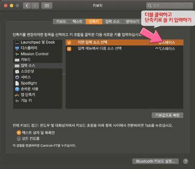Click 입력 메뉴에서 다음 소스 선택 row label
195x169 pixels.
coord(99,48)
